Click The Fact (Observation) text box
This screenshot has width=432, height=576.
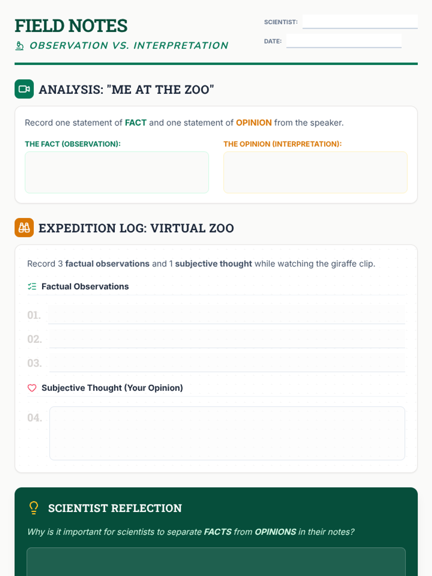pos(117,172)
